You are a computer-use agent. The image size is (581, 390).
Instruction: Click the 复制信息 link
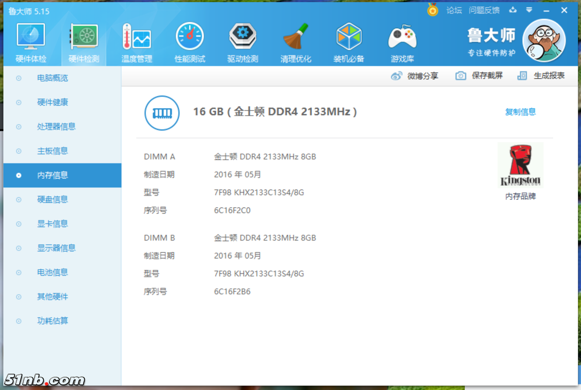coord(520,112)
